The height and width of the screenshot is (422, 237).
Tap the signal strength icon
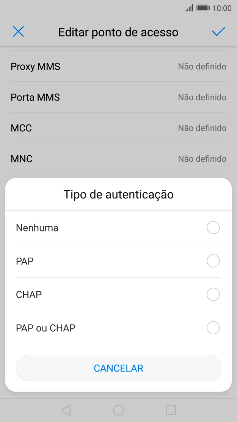tap(189, 8)
